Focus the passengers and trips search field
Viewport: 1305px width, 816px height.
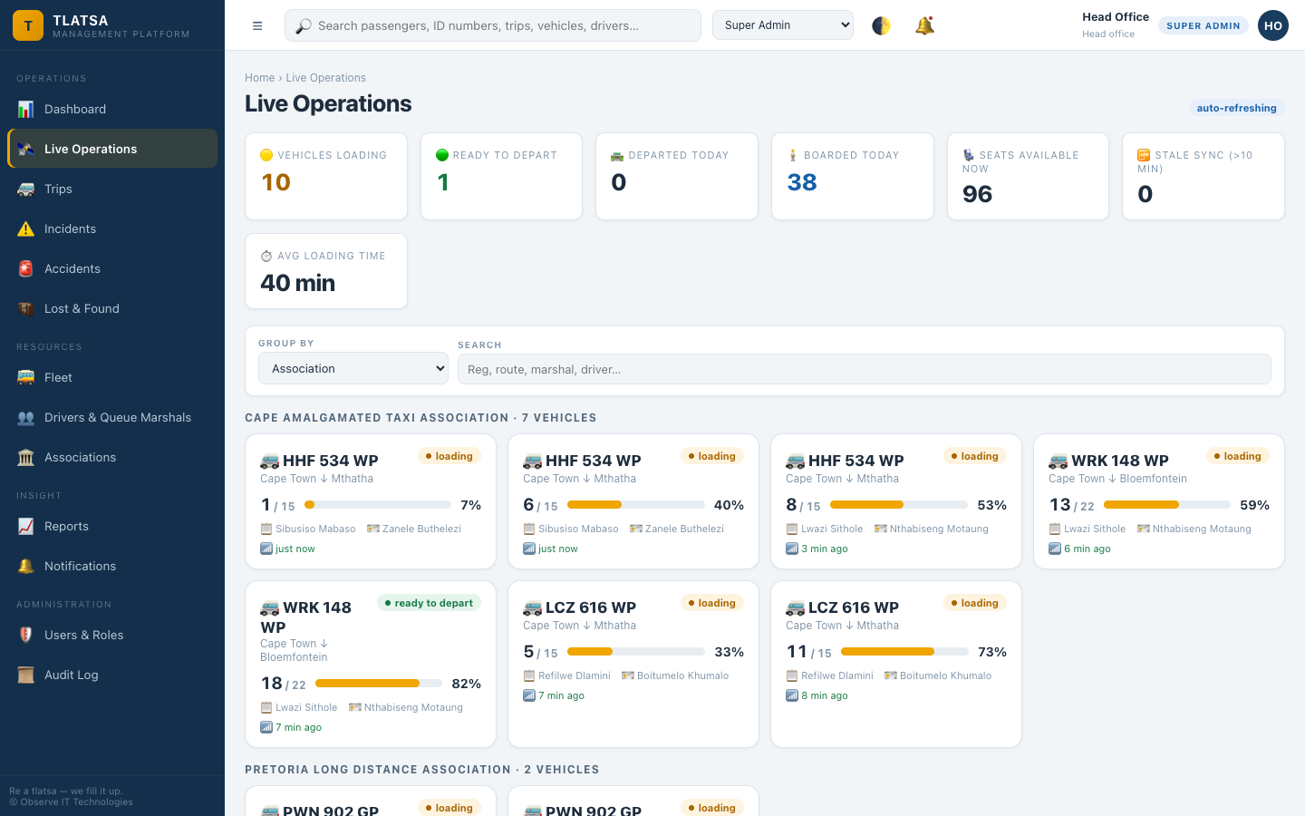(x=493, y=25)
